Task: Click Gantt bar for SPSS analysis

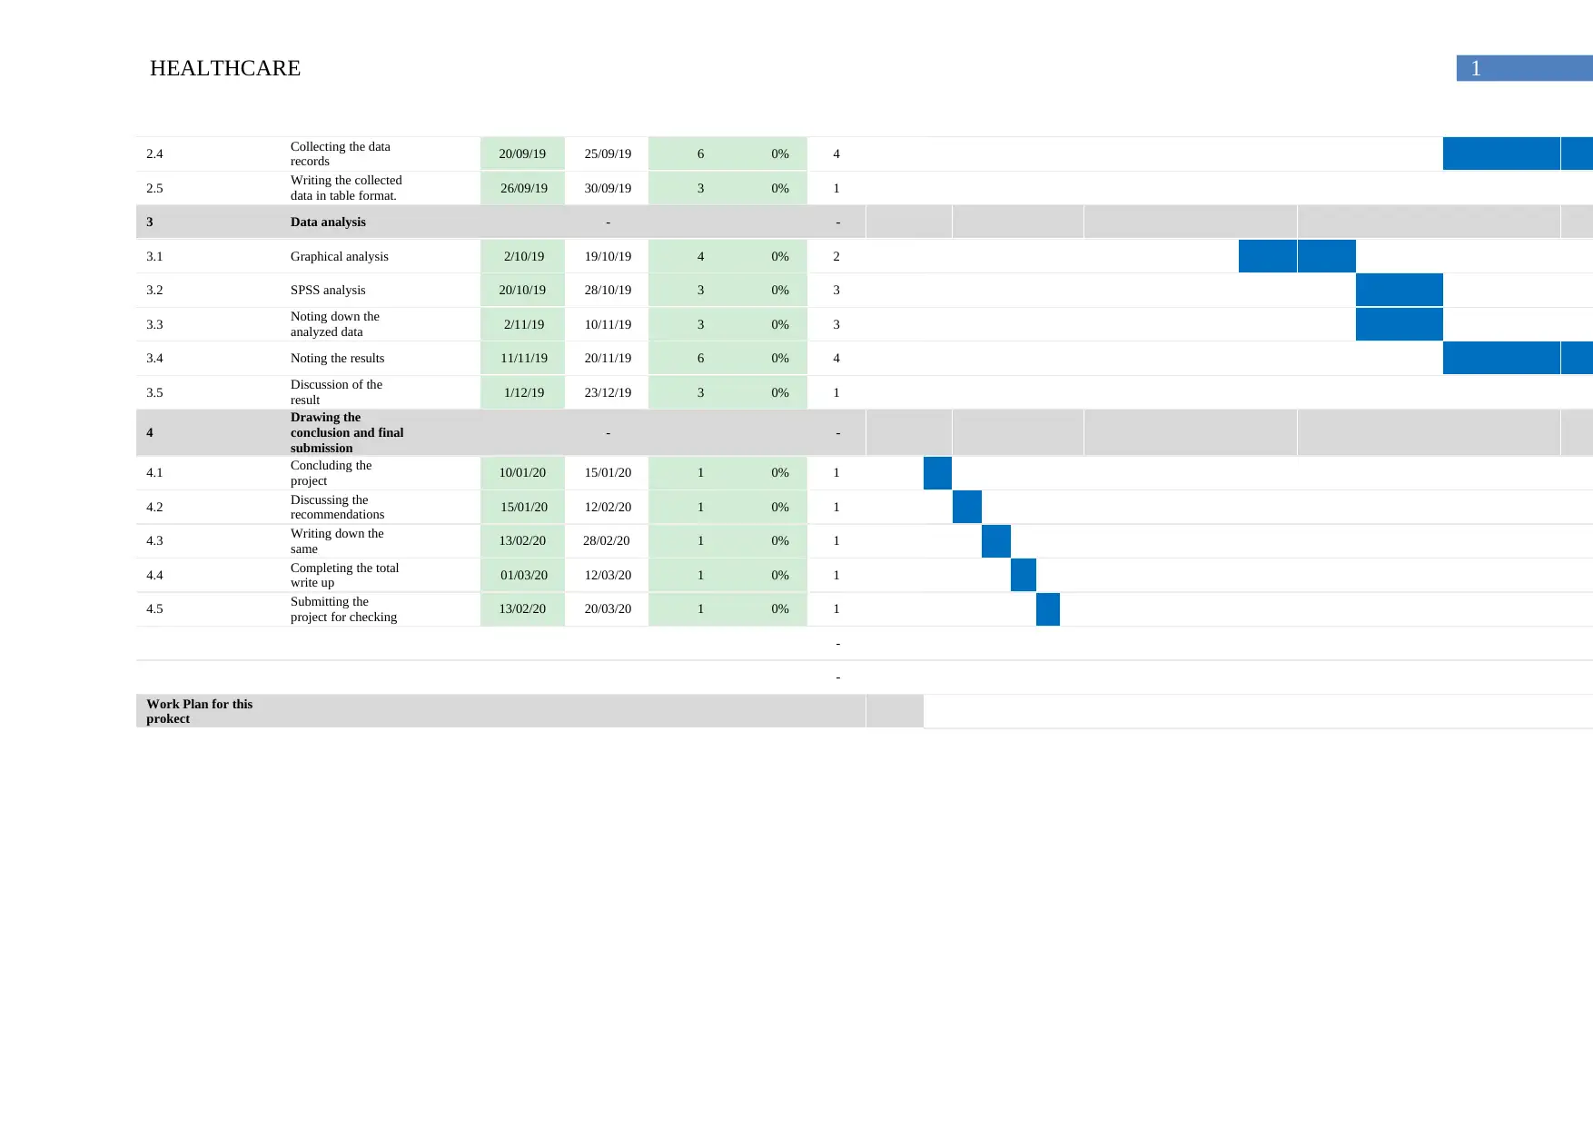Action: pyautogui.click(x=1400, y=290)
